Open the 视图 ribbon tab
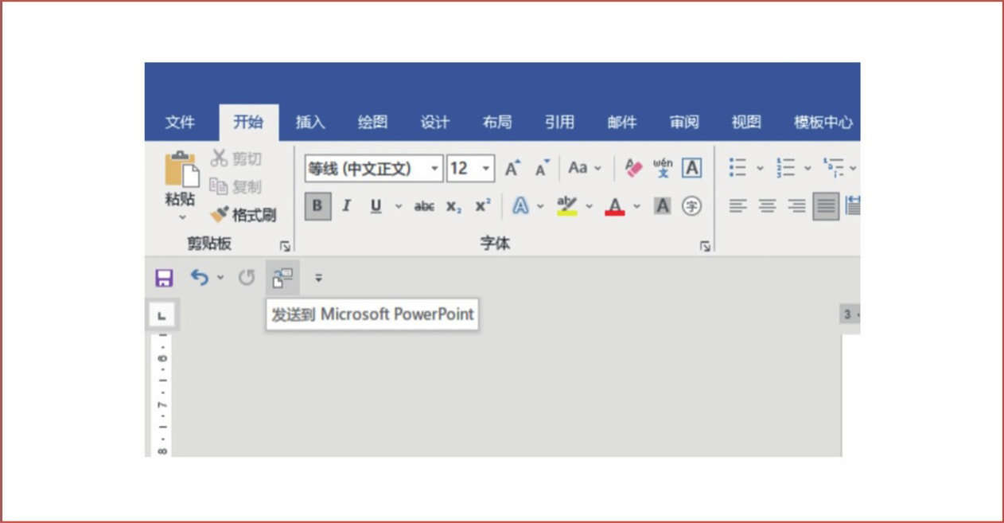Image resolution: width=1004 pixels, height=523 pixels. point(746,122)
